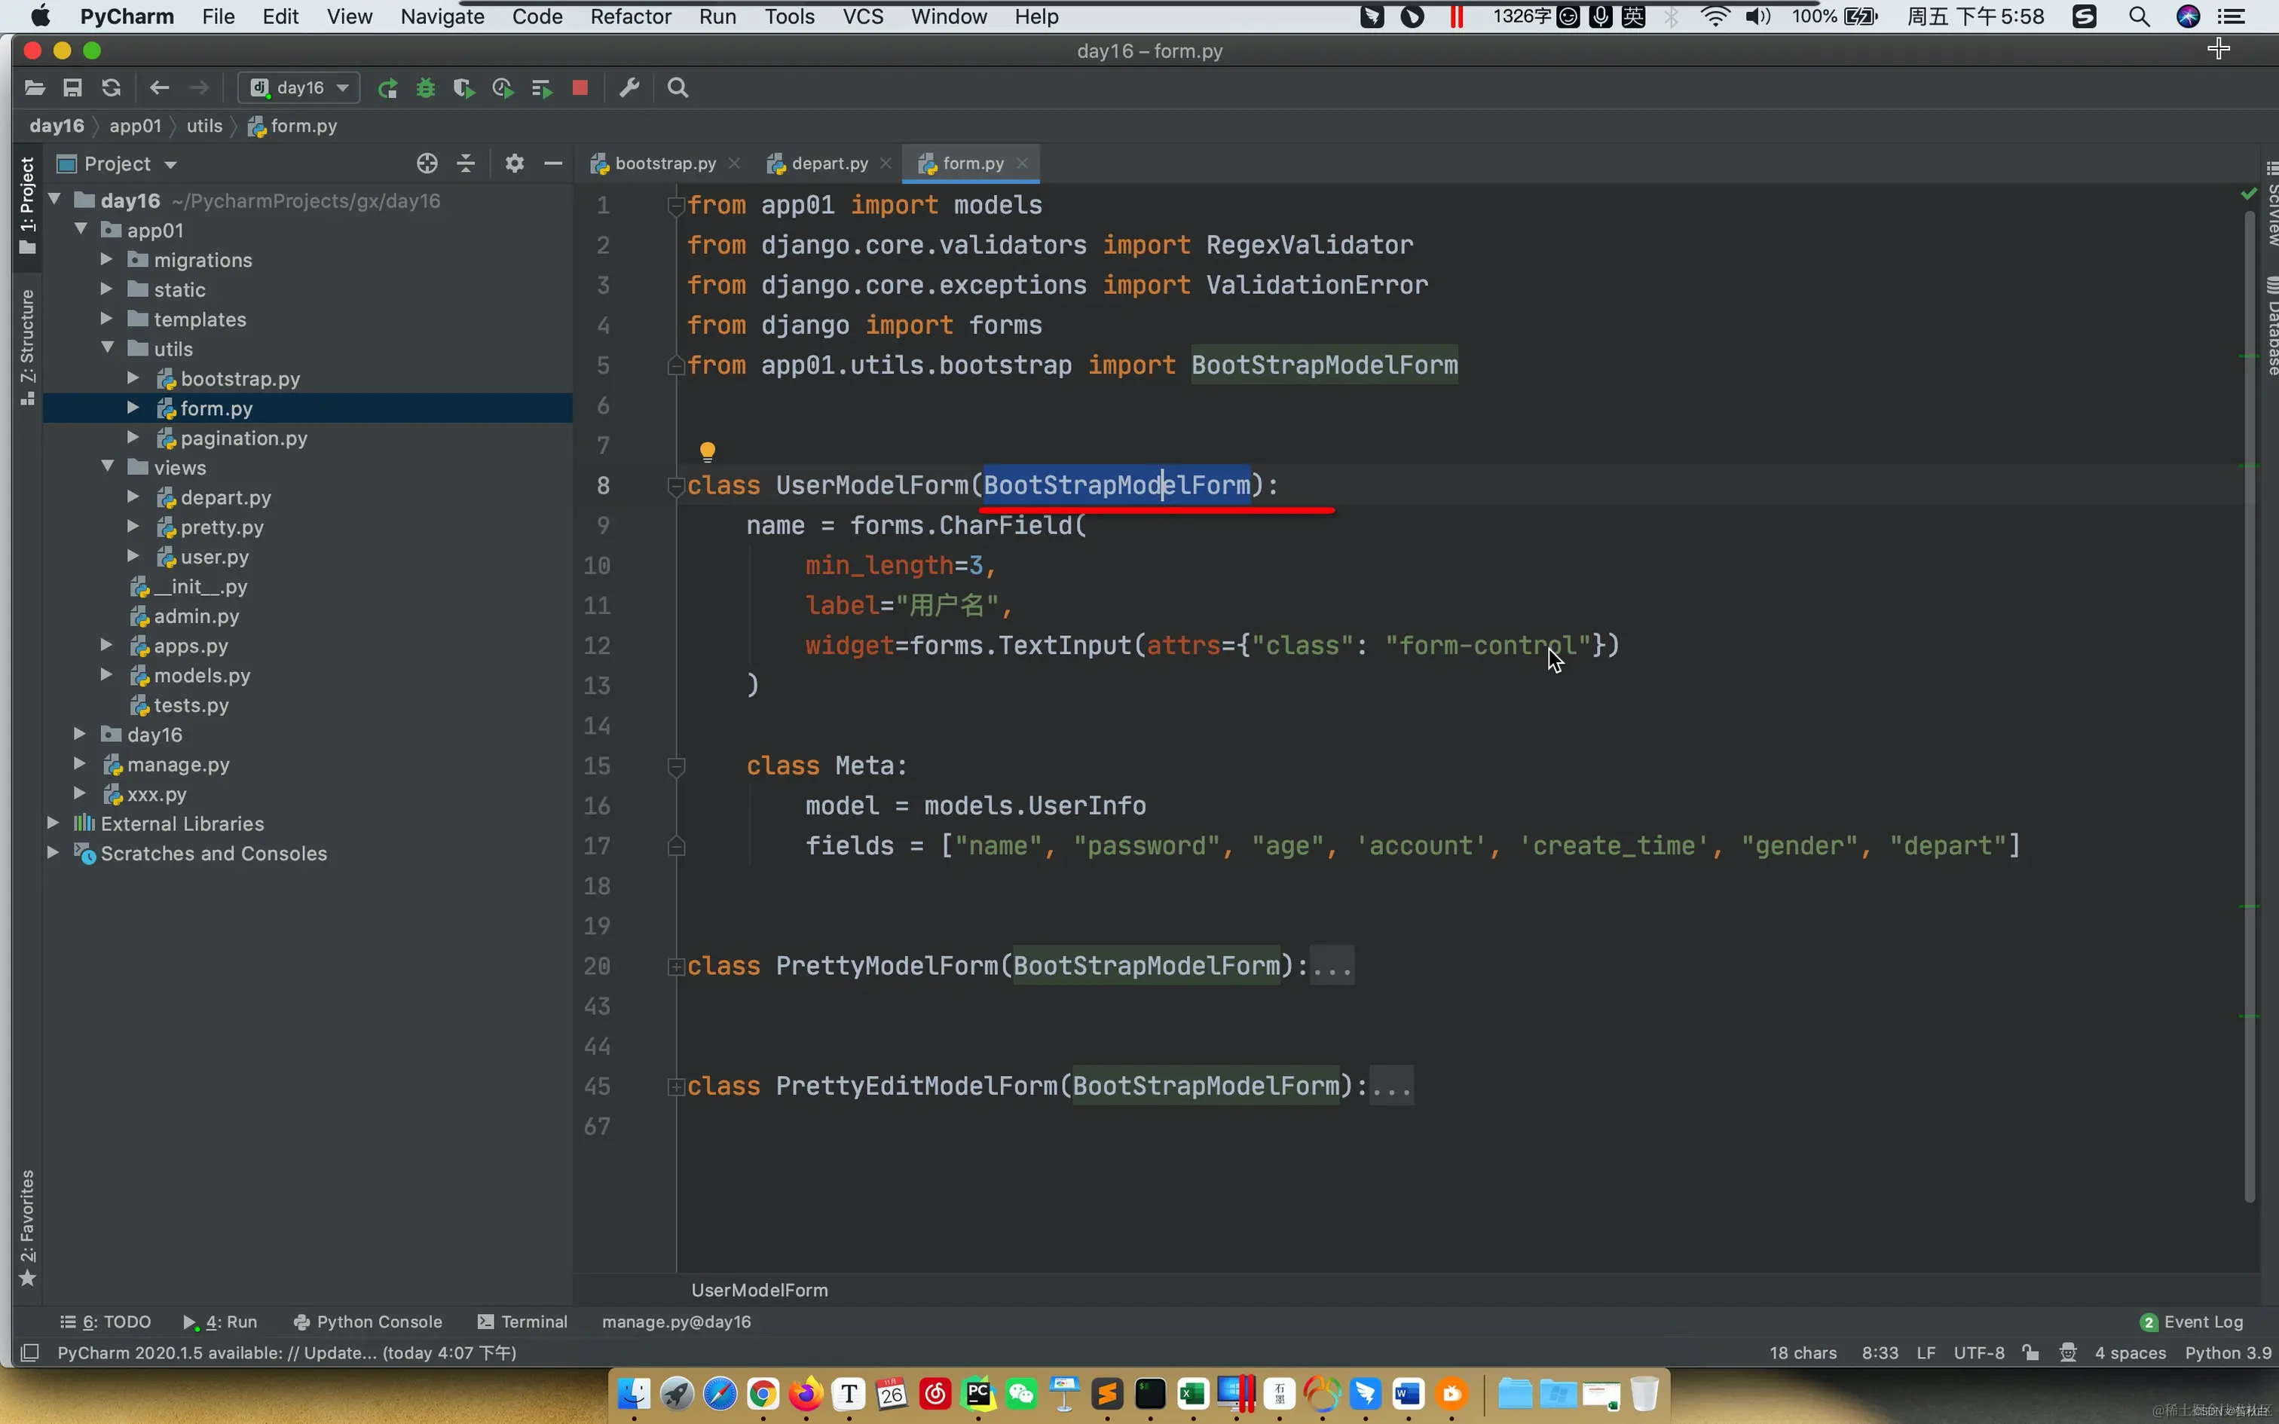The image size is (2279, 1424).
Task: Click the intention lightbulb icon
Action: click(x=707, y=451)
